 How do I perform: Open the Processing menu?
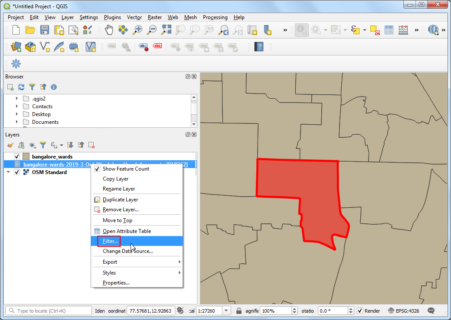215,17
